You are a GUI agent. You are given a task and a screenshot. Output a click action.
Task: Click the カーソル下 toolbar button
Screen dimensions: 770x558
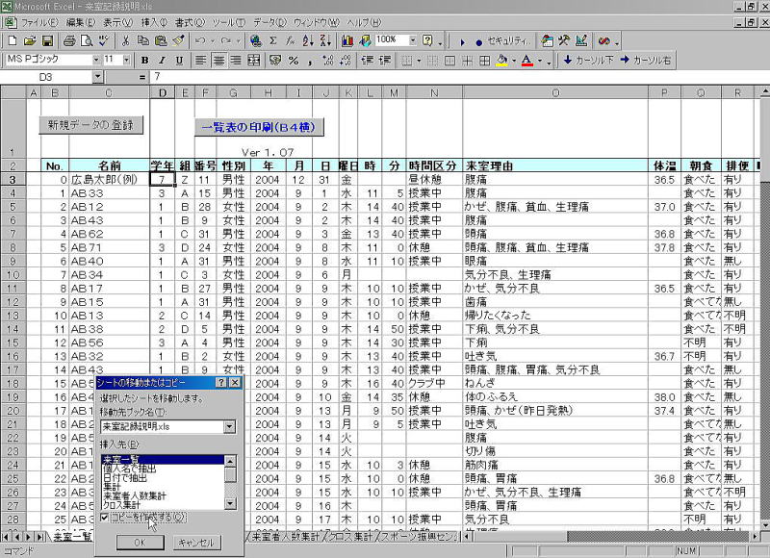tap(588, 61)
